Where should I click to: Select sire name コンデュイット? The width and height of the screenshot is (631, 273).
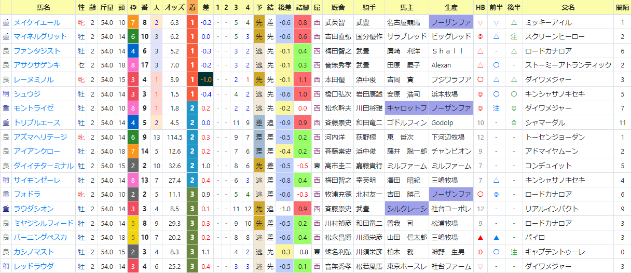(548, 165)
